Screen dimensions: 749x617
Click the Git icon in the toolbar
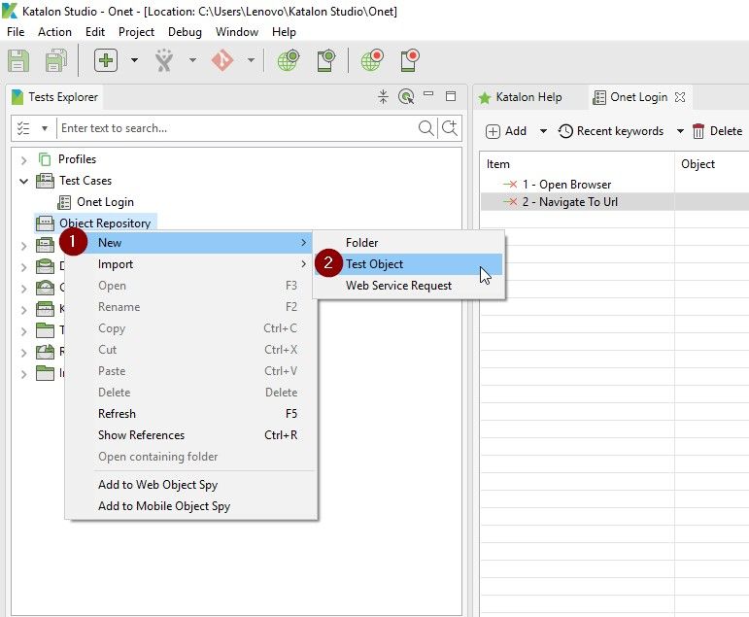tap(222, 60)
